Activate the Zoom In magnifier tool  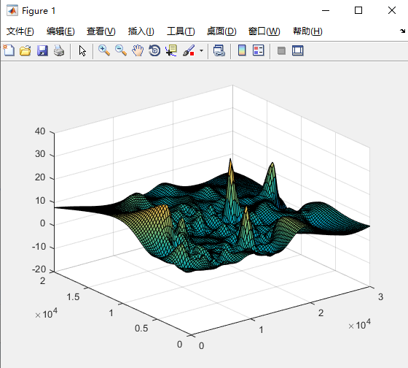point(104,50)
